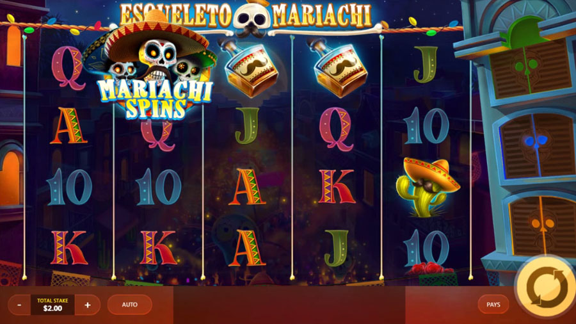The image size is (576, 324).
Task: Click the skull logo in game title
Action: pyautogui.click(x=252, y=19)
